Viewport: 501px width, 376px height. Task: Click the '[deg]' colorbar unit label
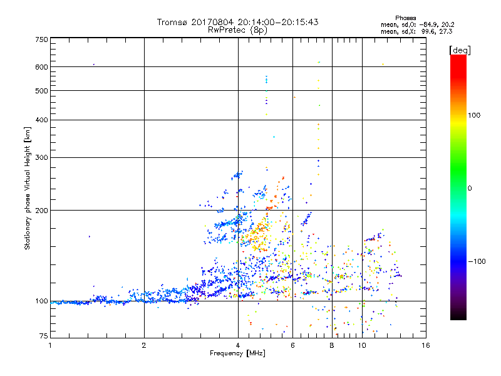click(460, 50)
